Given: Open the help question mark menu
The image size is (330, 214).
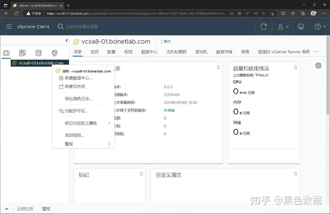Looking at the screenshot, I should (320, 27).
